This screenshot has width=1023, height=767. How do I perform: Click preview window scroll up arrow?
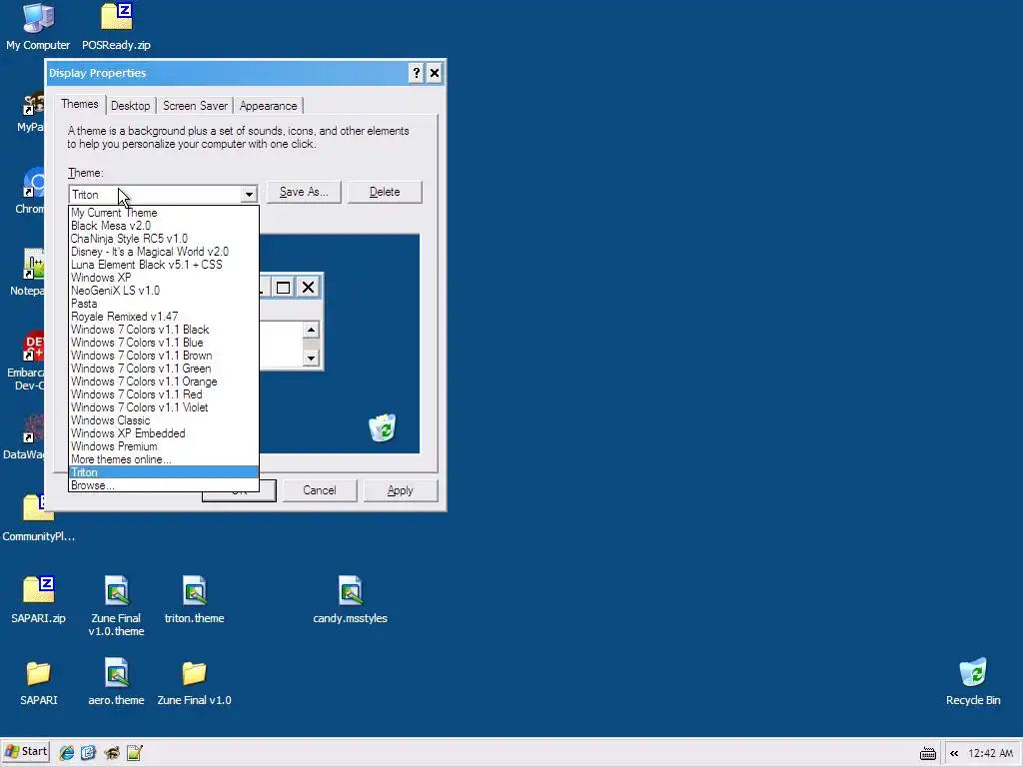(x=311, y=330)
